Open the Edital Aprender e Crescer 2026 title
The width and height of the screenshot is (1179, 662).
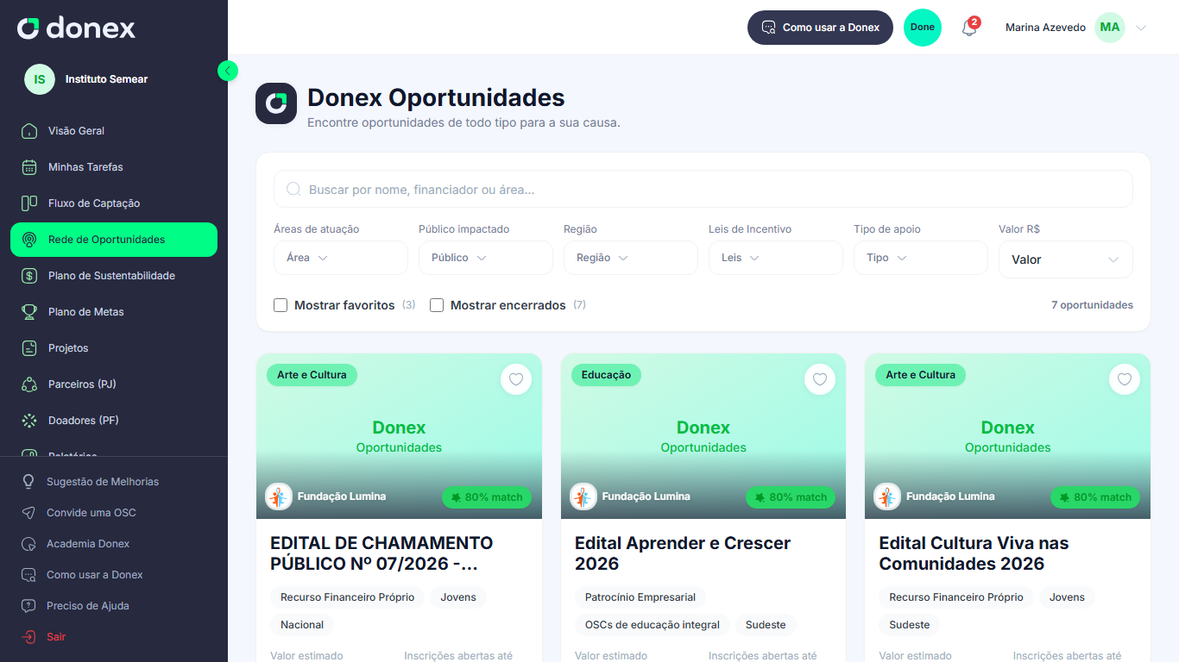point(683,553)
